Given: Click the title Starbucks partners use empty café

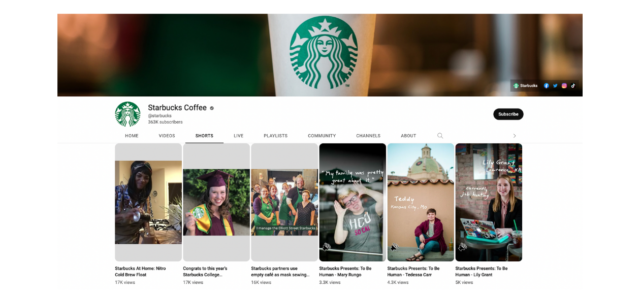Looking at the screenshot, I should [x=280, y=272].
